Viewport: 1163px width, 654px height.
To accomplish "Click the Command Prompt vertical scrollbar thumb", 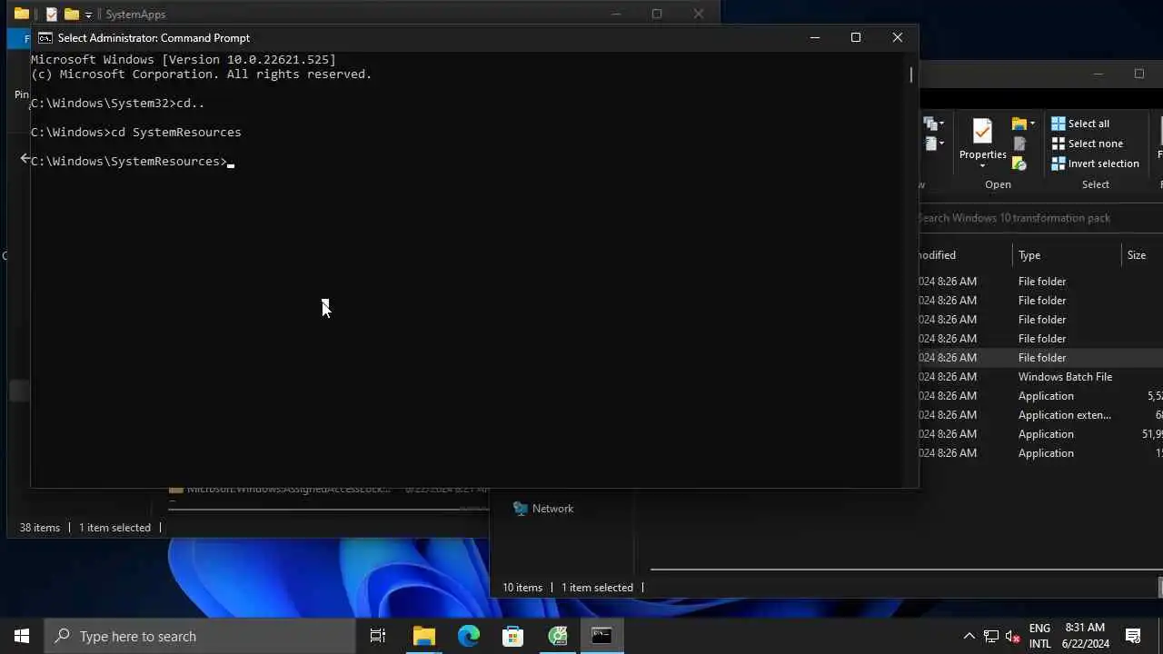I will [x=910, y=74].
